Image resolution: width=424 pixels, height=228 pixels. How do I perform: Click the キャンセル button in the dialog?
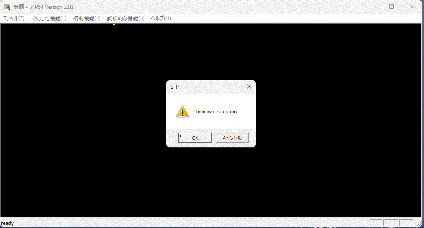tap(232, 138)
